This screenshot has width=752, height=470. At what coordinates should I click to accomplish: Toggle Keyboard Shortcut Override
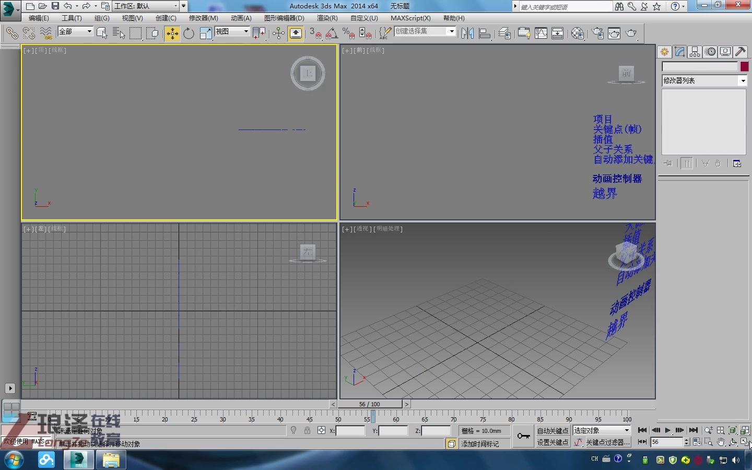[296, 33]
